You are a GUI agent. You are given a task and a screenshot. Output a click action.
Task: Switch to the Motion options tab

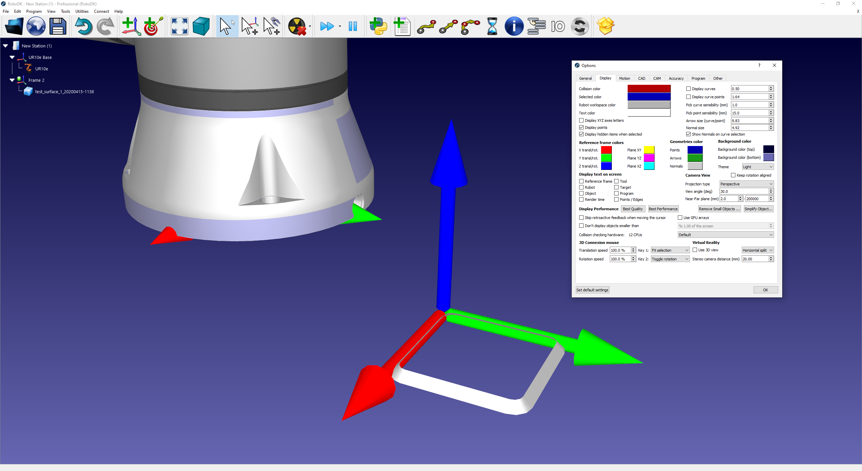625,78
